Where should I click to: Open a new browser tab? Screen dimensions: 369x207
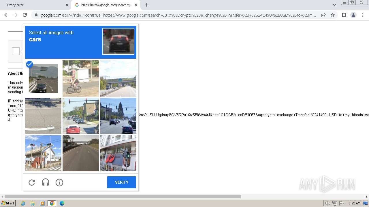(x=147, y=5)
